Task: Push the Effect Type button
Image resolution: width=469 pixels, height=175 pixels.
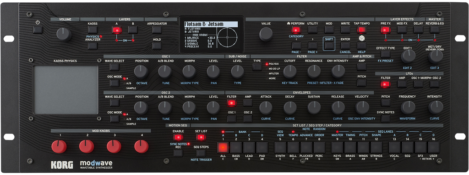Action: pyautogui.click(x=386, y=54)
